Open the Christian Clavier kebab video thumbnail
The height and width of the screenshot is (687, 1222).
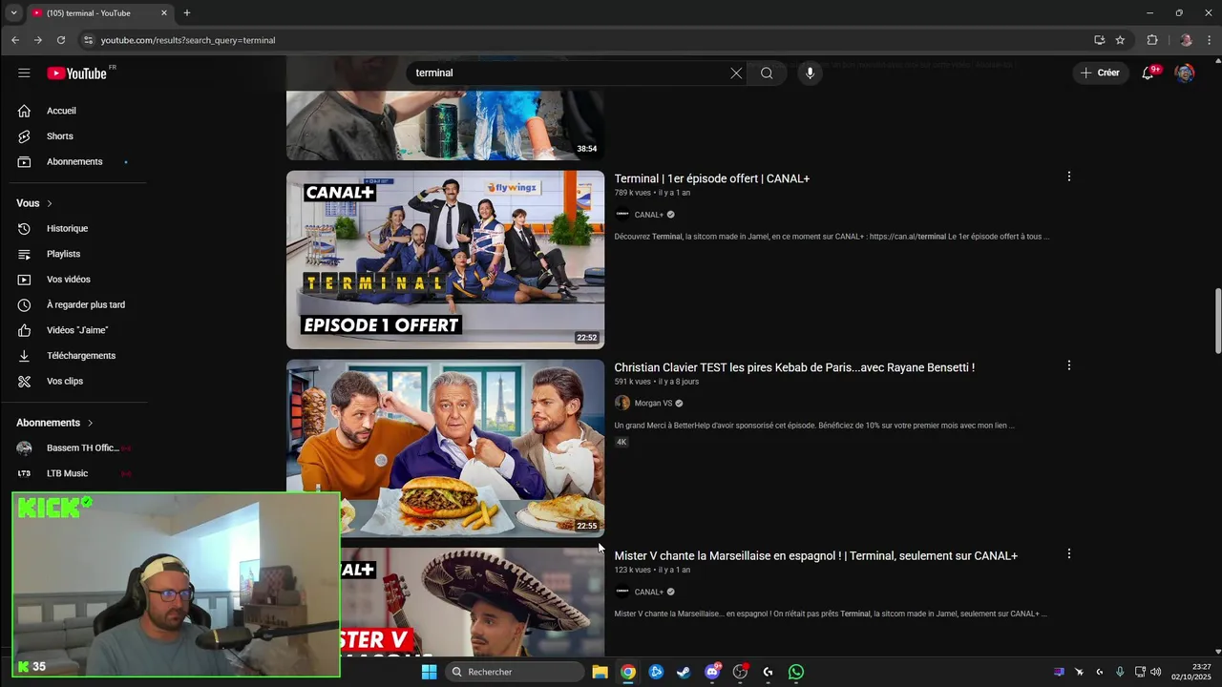[x=445, y=448]
